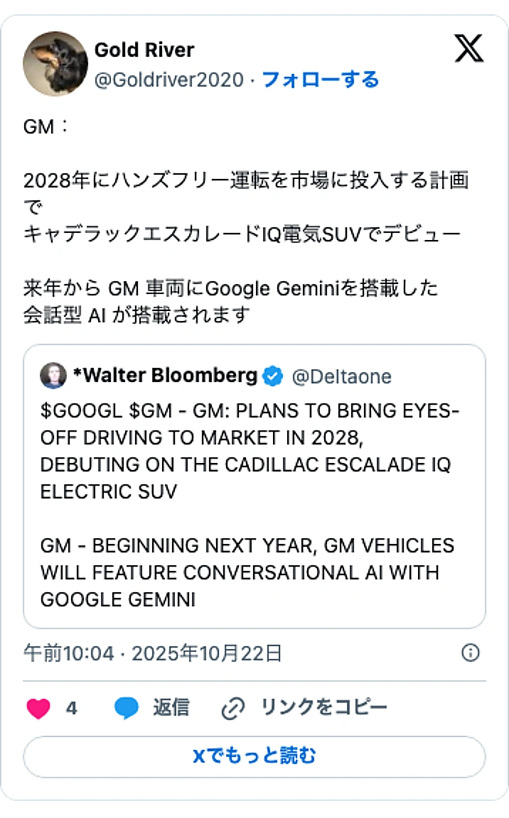
Task: Like the post with heart icon
Action: point(38,708)
